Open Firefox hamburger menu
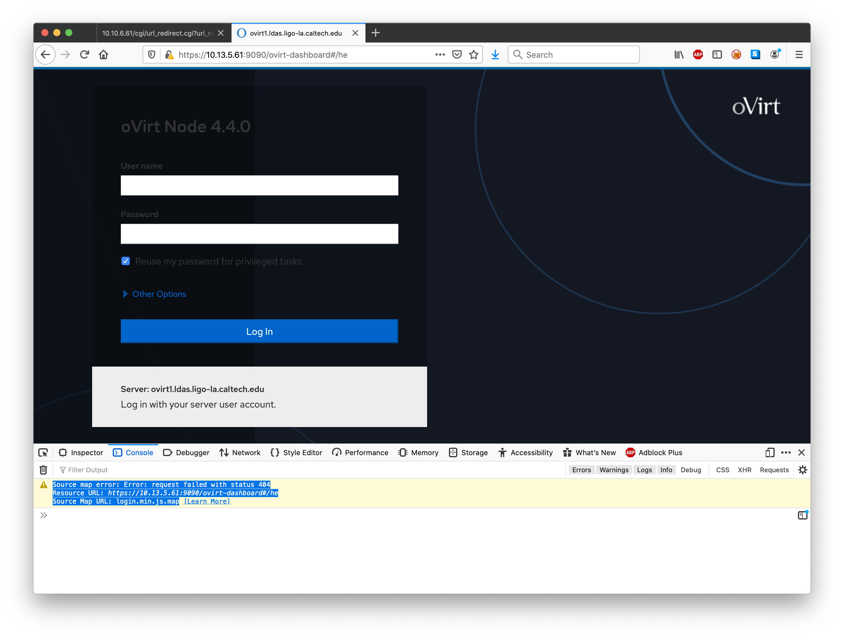 coord(799,54)
